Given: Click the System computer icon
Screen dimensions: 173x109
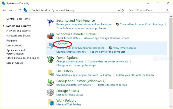Looking at the screenshot, I should [x=51, y=46].
